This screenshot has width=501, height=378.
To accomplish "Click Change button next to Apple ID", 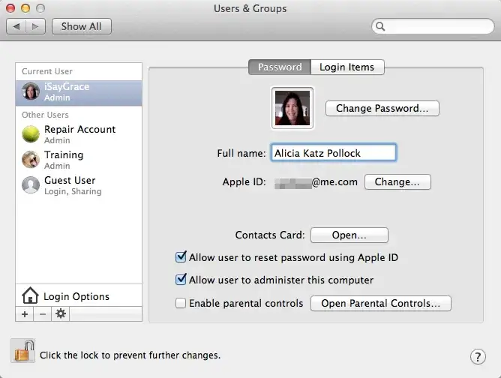I will [x=397, y=181].
